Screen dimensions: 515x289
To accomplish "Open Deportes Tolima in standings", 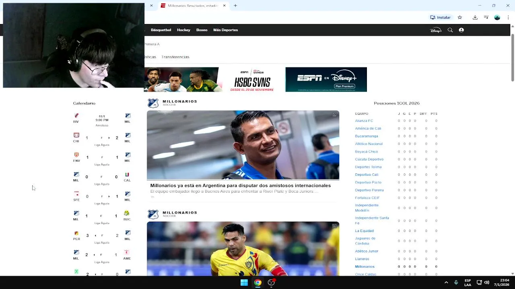I will coord(368,167).
